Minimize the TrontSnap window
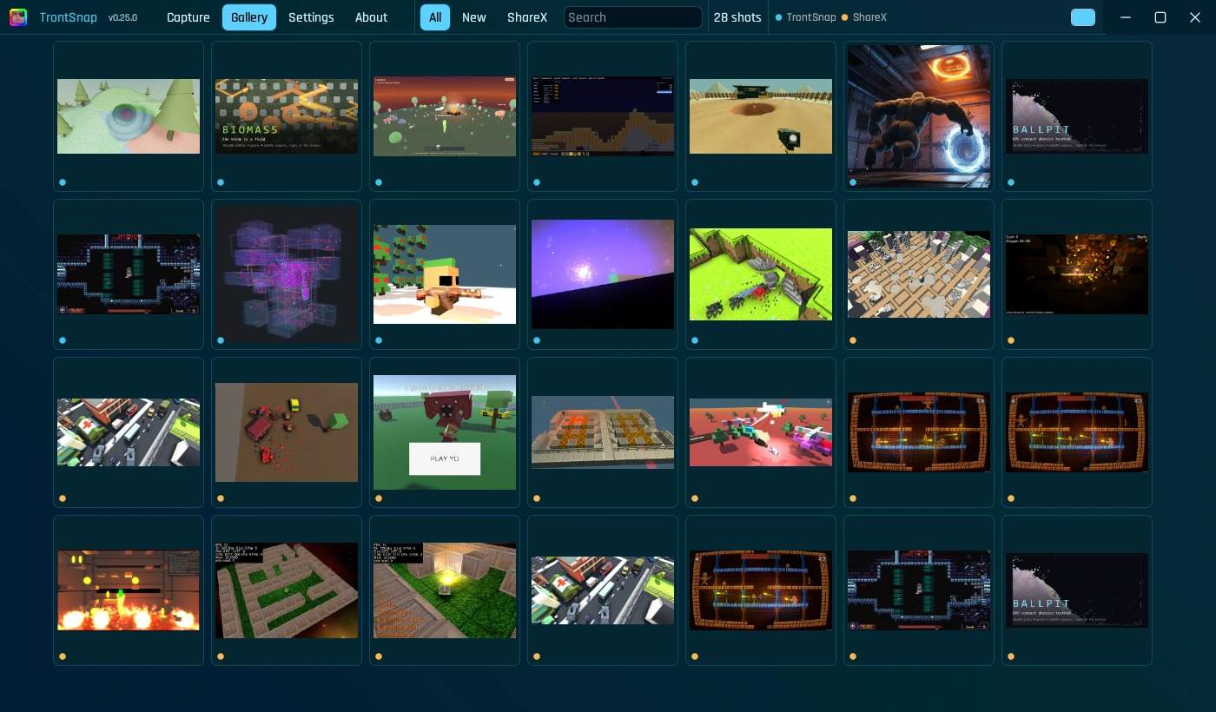This screenshot has height=712, width=1216. click(1126, 17)
